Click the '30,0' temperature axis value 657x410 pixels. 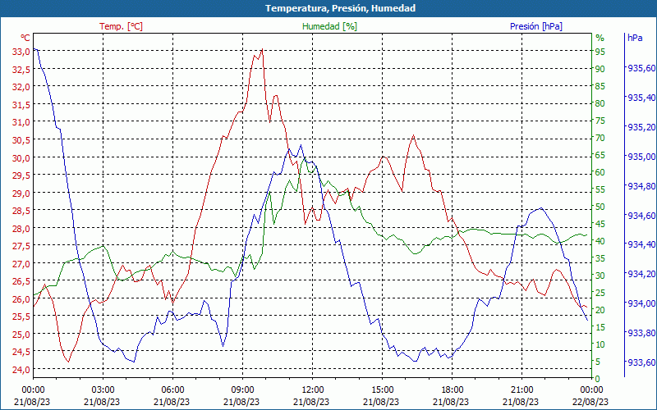point(21,158)
